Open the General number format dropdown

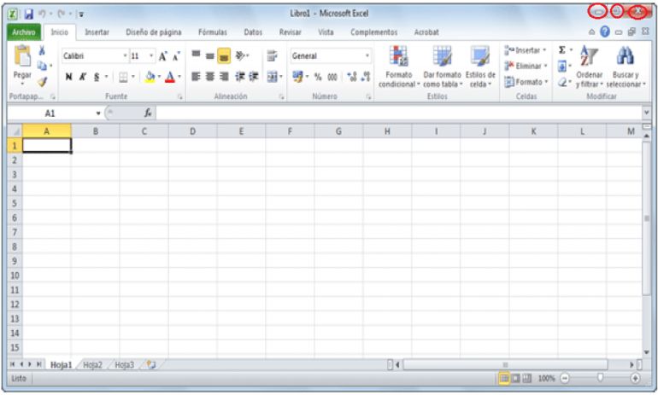[x=367, y=55]
